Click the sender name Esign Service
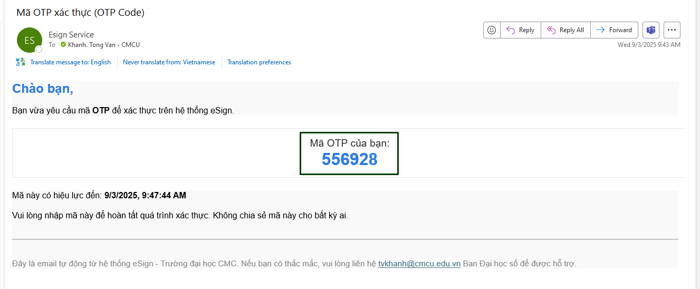The image size is (700, 289). coord(71,35)
